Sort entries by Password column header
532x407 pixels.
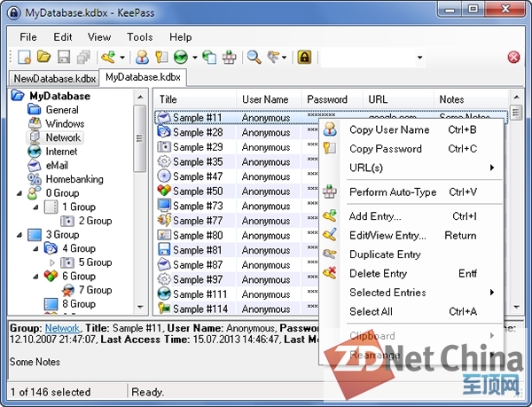(332, 99)
